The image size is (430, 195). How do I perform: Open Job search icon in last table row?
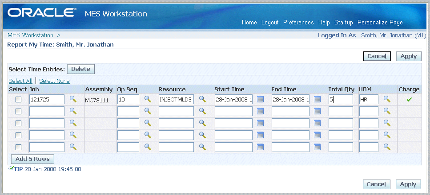pos(73,147)
